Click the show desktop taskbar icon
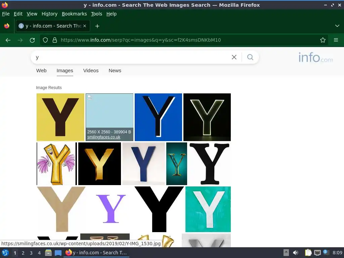Image resolution: width=344 pixels, height=258 pixels. (x=58, y=253)
